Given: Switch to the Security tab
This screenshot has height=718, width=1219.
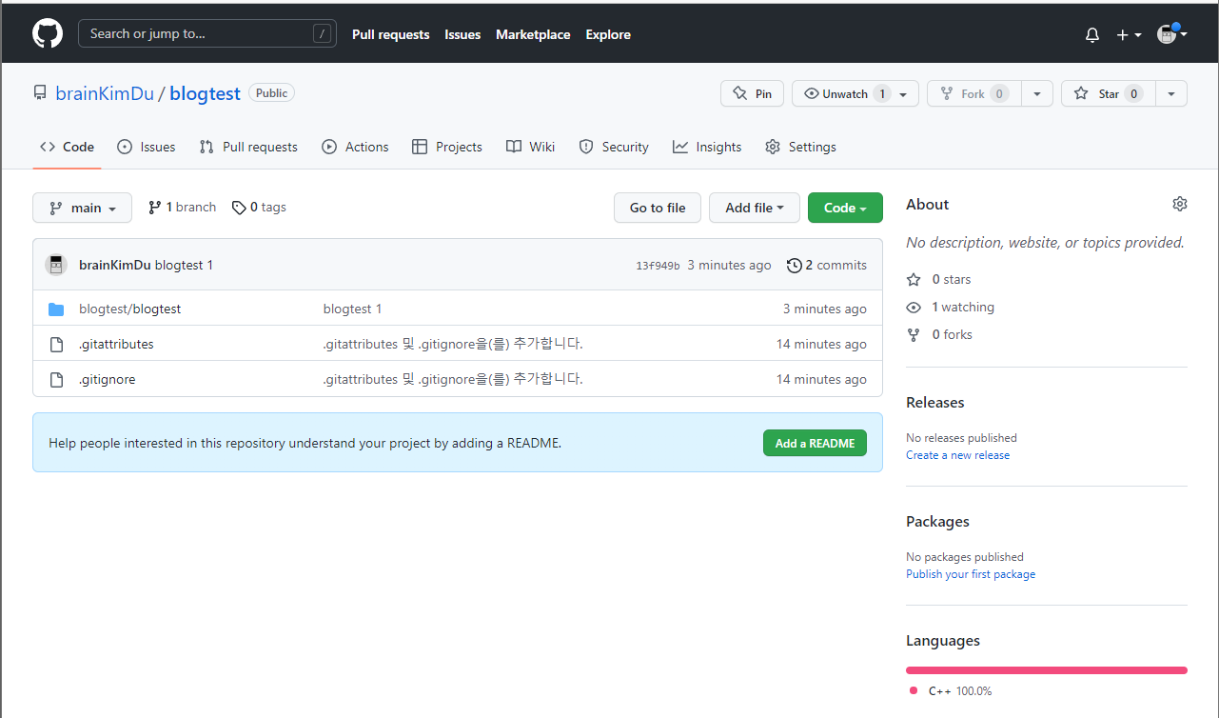Looking at the screenshot, I should pyautogui.click(x=614, y=147).
